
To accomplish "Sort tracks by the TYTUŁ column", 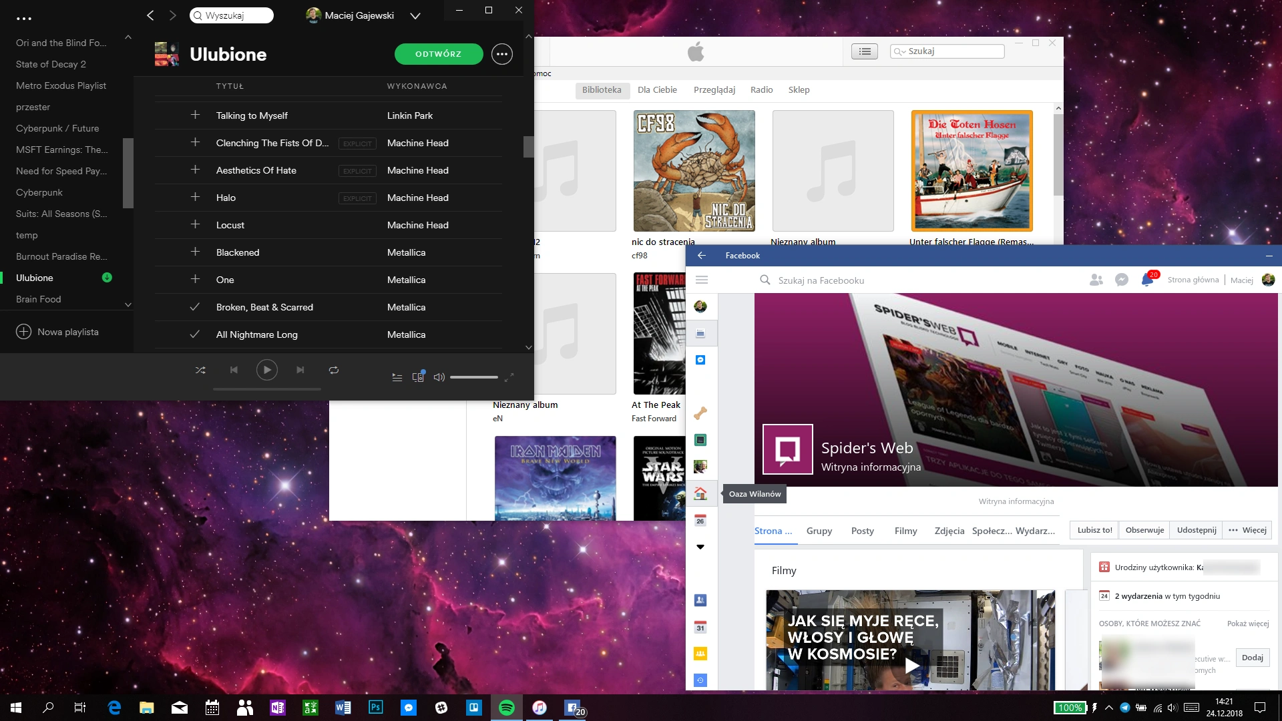I will click(230, 86).
